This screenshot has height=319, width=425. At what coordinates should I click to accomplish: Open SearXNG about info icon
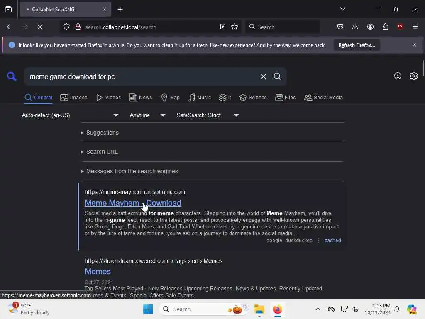coord(397,76)
